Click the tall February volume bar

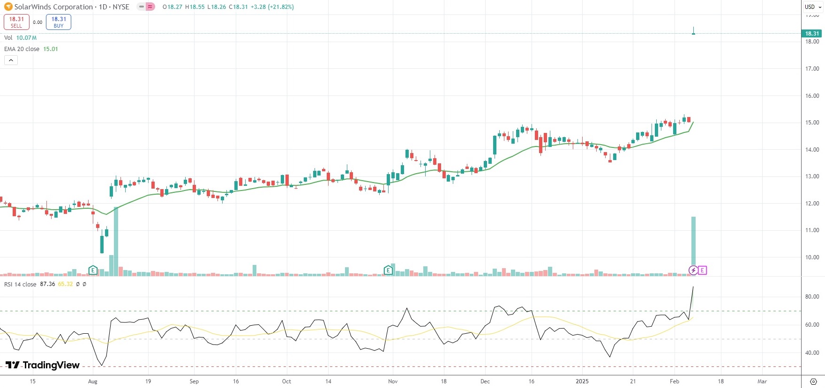pyautogui.click(x=693, y=246)
